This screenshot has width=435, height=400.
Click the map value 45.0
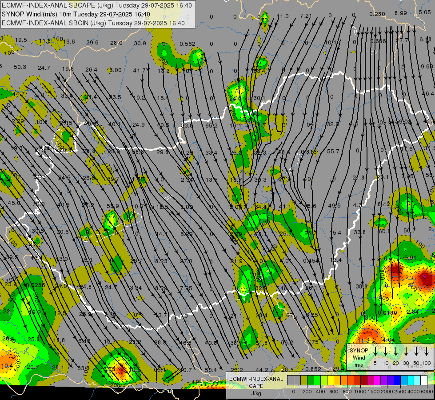(x=14, y=203)
